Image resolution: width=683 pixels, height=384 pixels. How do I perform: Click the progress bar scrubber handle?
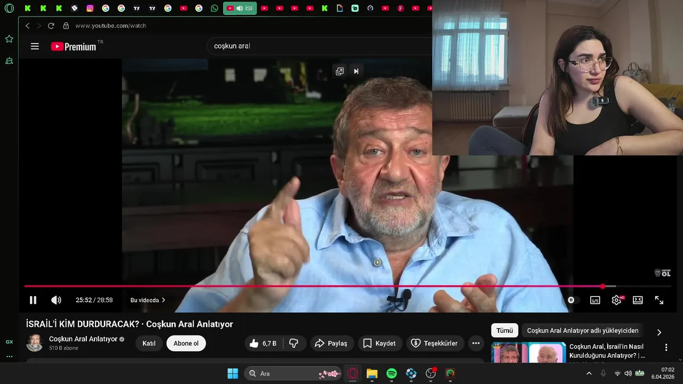pyautogui.click(x=602, y=286)
